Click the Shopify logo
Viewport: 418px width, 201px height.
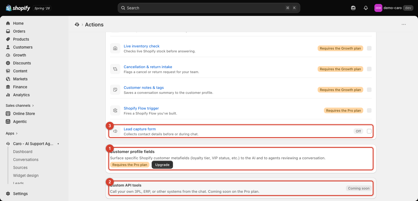18,8
